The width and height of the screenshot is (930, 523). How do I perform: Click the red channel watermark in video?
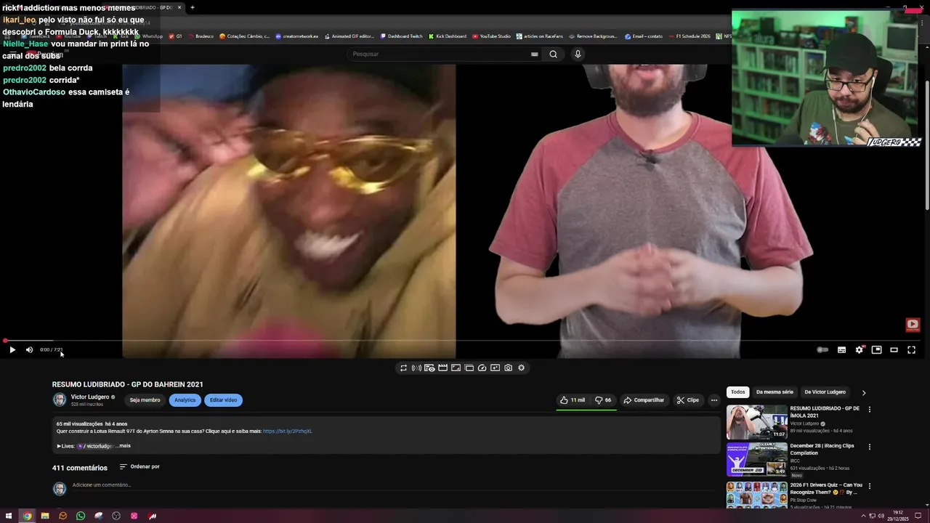pos(913,325)
